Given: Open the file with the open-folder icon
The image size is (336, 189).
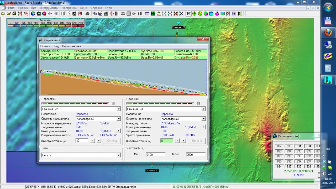Looking at the screenshot, I should (x=9, y=14).
